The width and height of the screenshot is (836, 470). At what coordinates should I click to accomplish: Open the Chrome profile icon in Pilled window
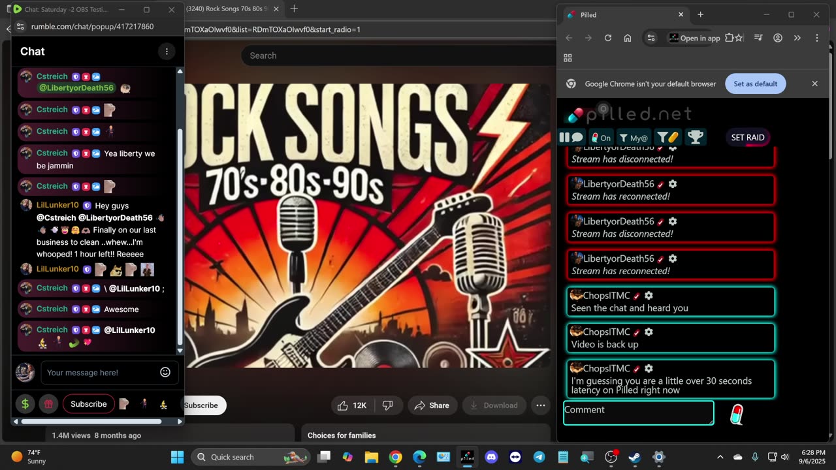tap(778, 38)
